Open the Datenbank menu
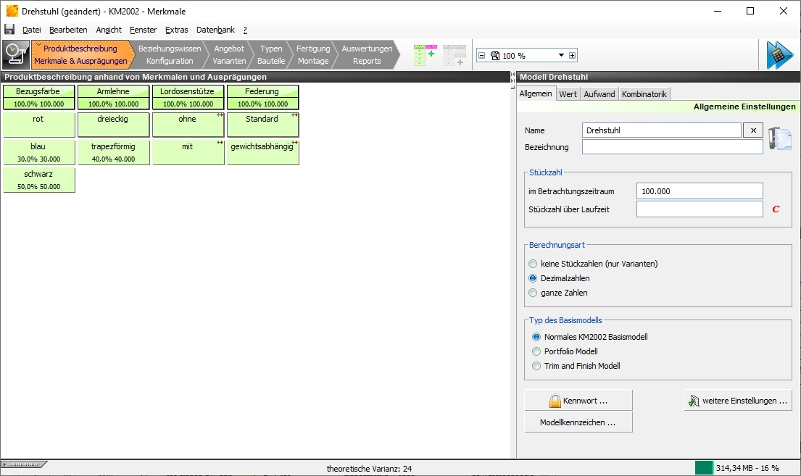This screenshot has height=476, width=801. [x=215, y=30]
